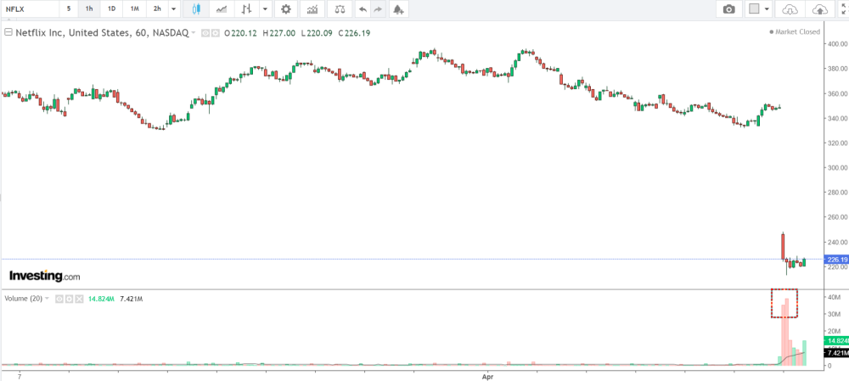Expand the Volume (20) dropdown arrow
849x381 pixels.
point(47,299)
